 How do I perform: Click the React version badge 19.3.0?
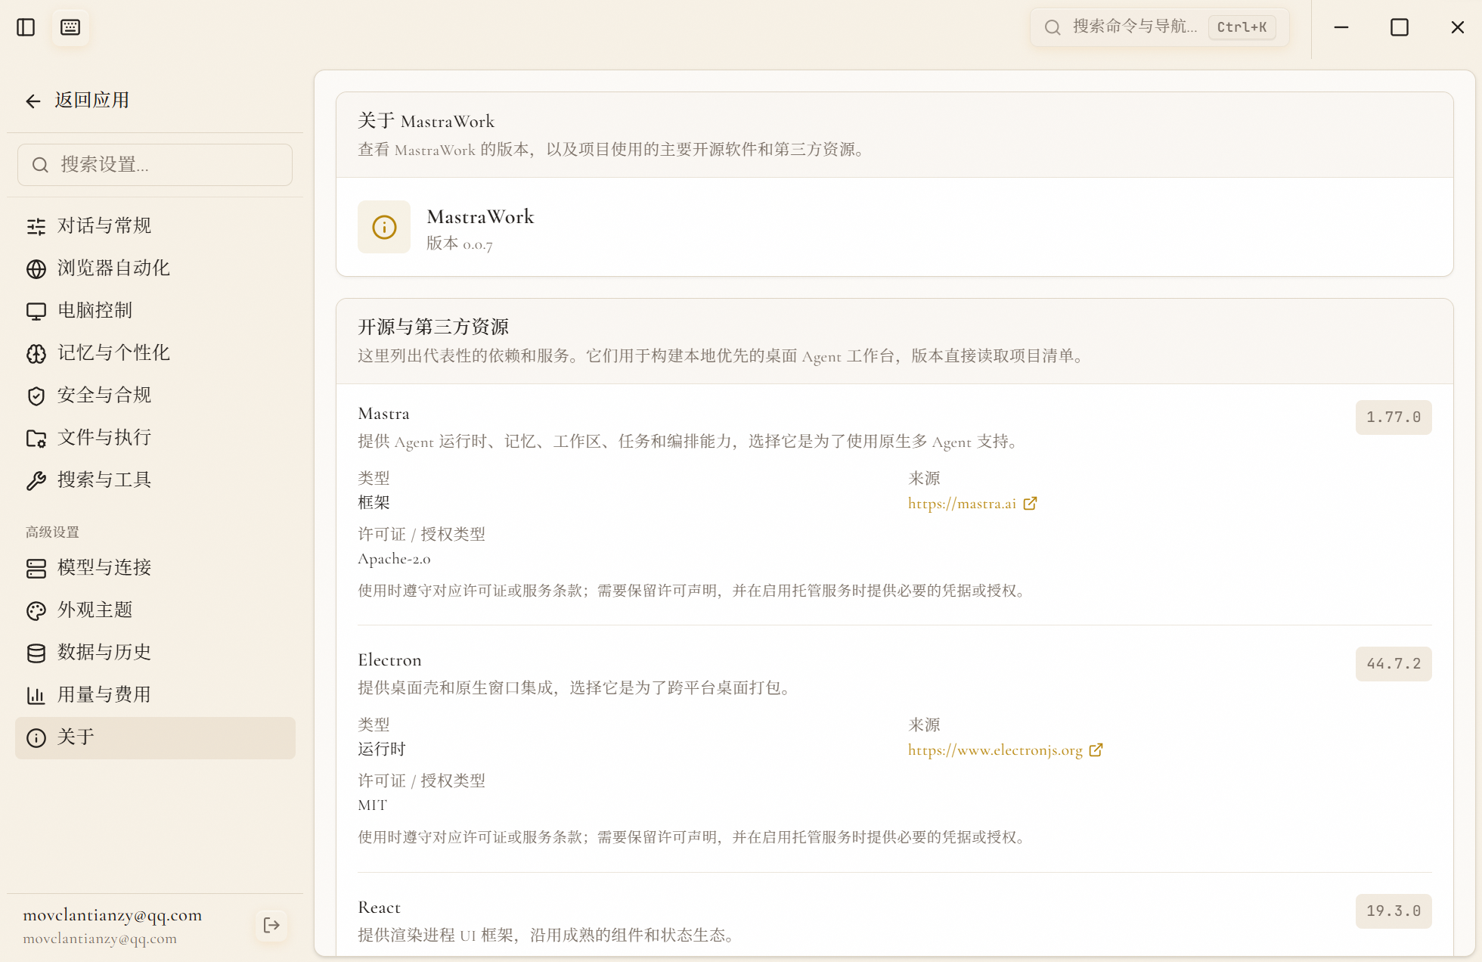click(1394, 911)
